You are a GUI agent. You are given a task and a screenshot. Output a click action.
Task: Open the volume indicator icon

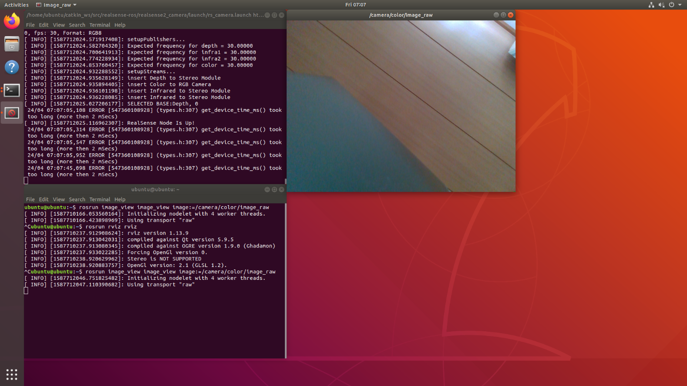click(661, 5)
